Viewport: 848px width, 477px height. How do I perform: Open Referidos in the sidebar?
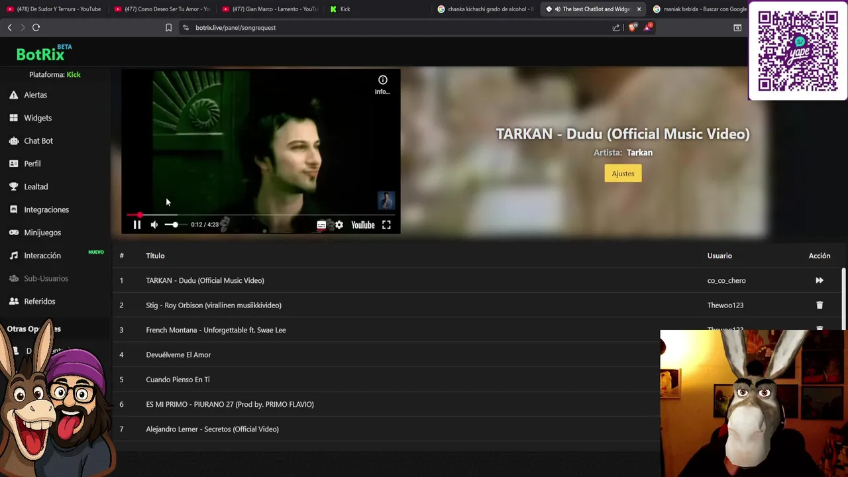point(40,301)
